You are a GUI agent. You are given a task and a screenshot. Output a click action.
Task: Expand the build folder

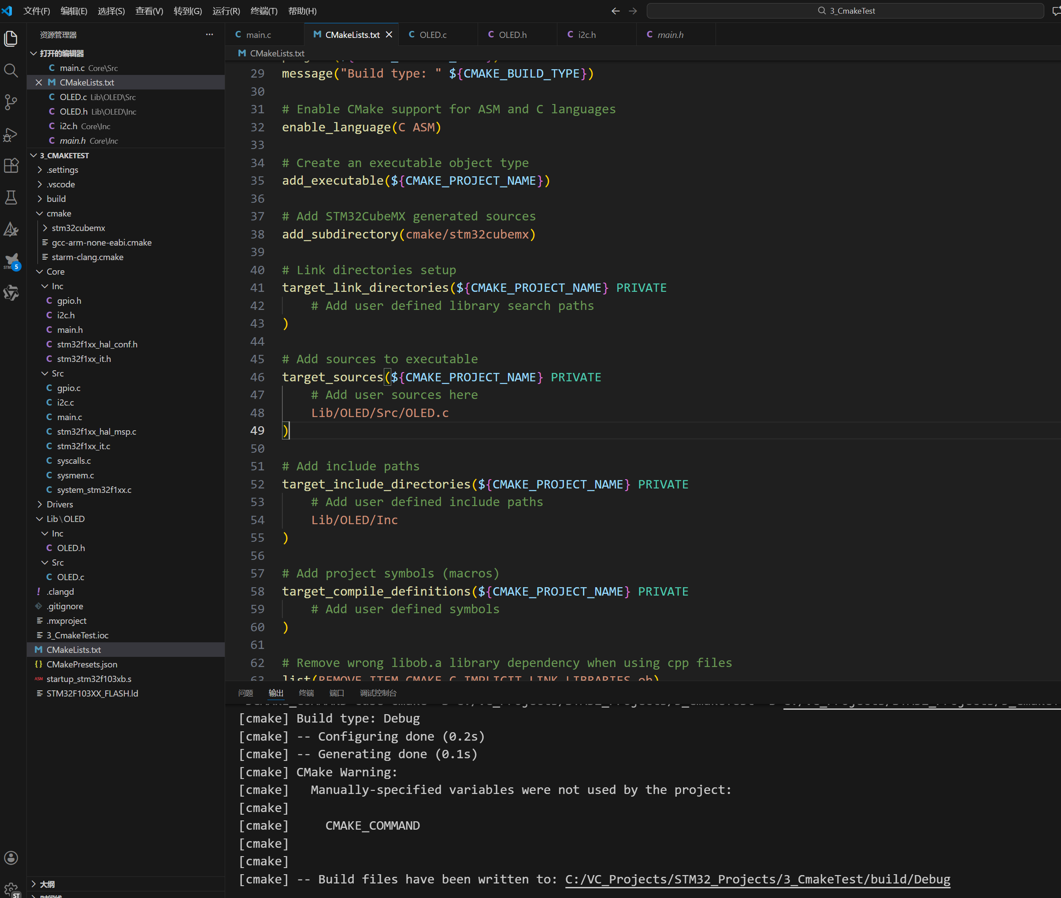pos(40,199)
